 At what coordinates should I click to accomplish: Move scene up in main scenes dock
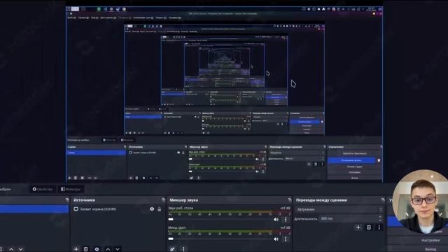click(x=11, y=249)
